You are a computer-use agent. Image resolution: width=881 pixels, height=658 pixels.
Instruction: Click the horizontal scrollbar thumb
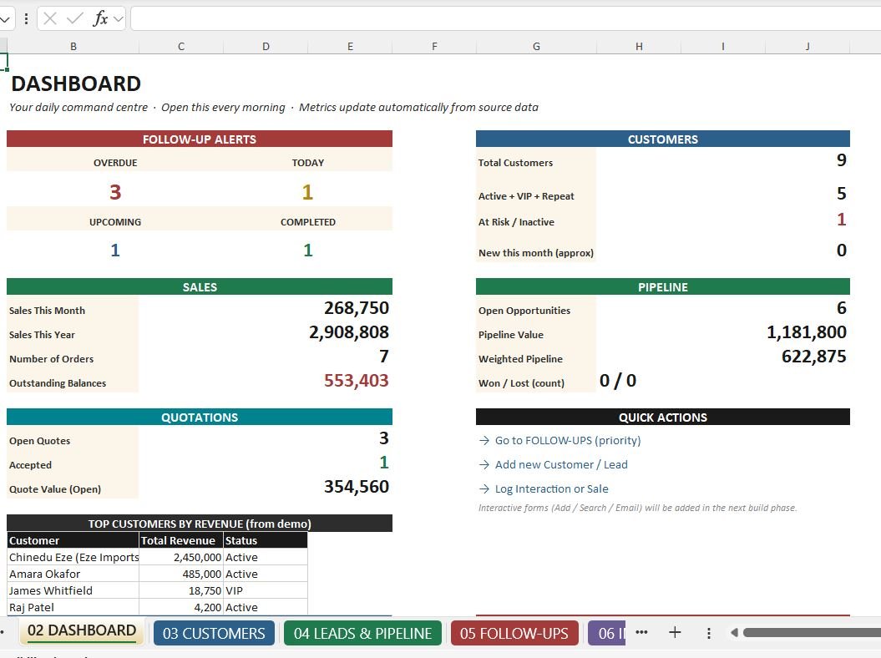(x=812, y=633)
